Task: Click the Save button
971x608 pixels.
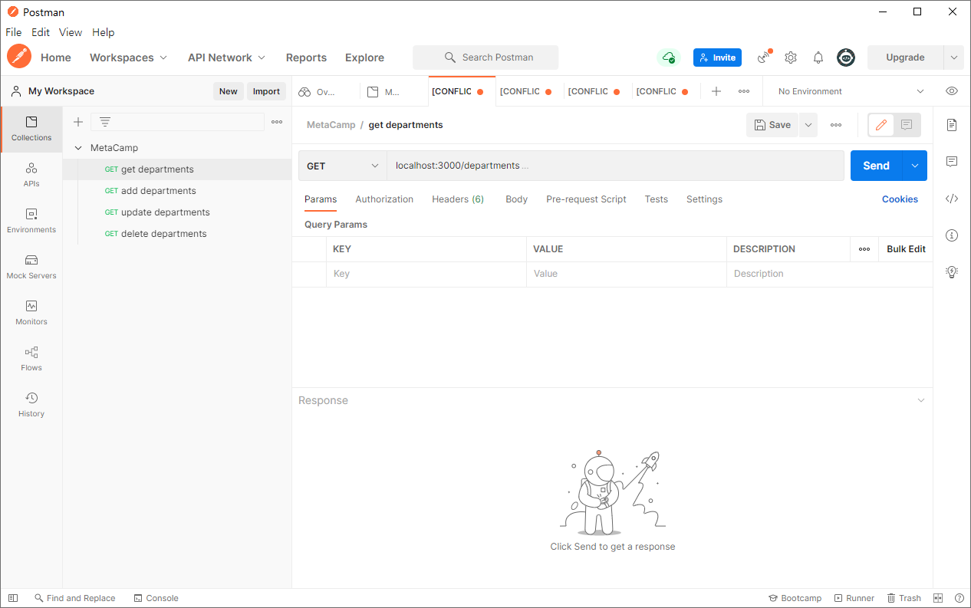Action: (772, 125)
